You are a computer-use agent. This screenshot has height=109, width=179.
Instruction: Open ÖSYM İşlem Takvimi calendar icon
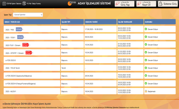point(4,4)
